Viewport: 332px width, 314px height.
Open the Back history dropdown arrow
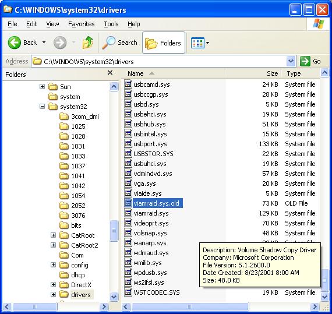44,43
